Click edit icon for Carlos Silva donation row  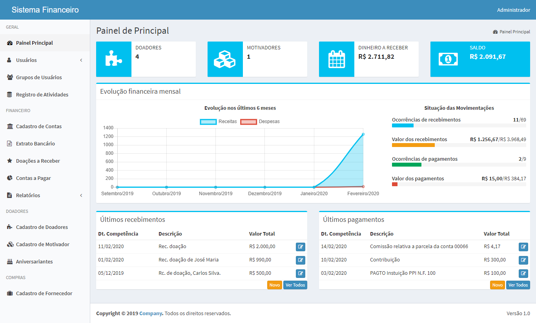pos(300,273)
